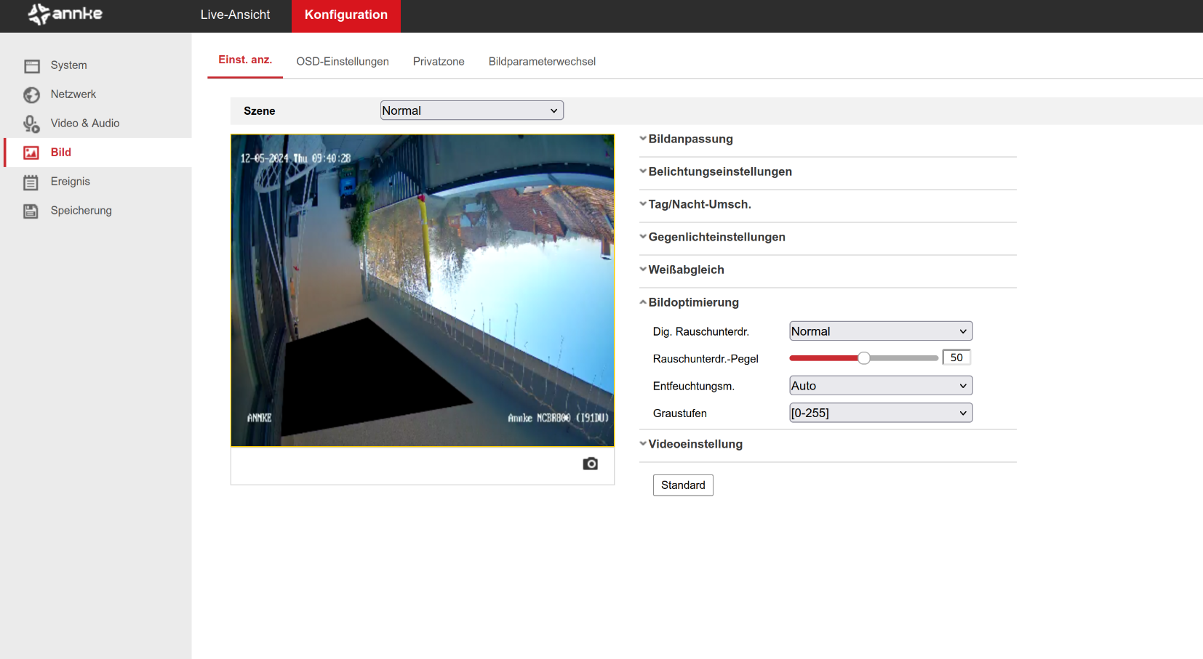Collapse the Bildoptimierung section
This screenshot has width=1203, height=659.
pos(692,302)
